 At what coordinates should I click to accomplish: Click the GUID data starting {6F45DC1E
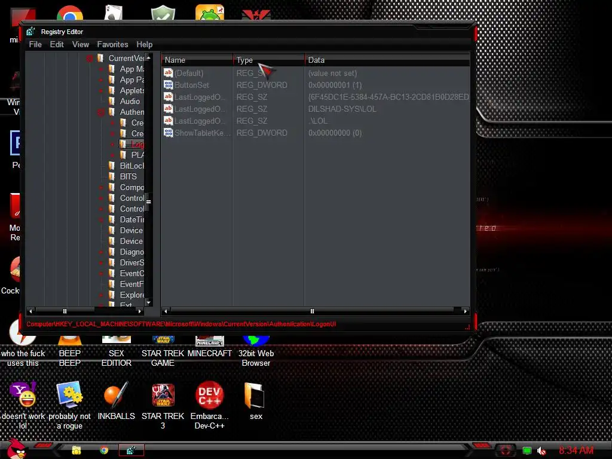pyautogui.click(x=388, y=97)
